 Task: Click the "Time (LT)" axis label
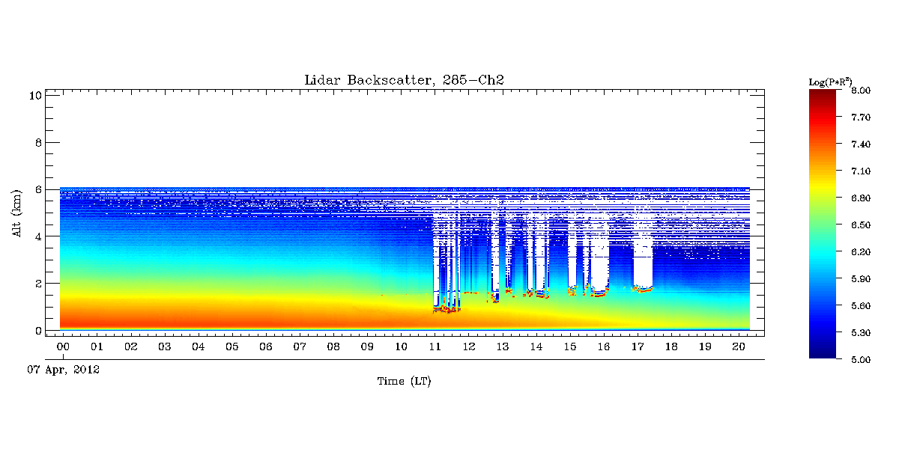404,382
